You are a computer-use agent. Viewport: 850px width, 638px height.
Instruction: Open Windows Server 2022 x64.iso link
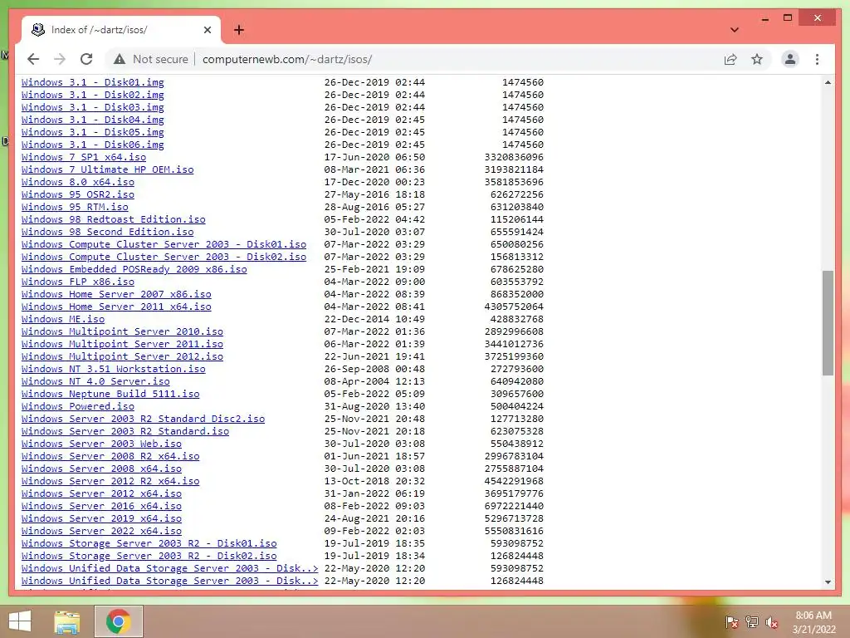click(x=101, y=532)
